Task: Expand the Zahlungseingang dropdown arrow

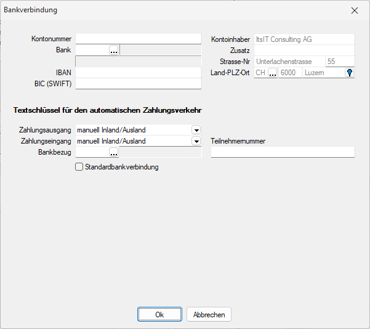Action: tap(196, 141)
